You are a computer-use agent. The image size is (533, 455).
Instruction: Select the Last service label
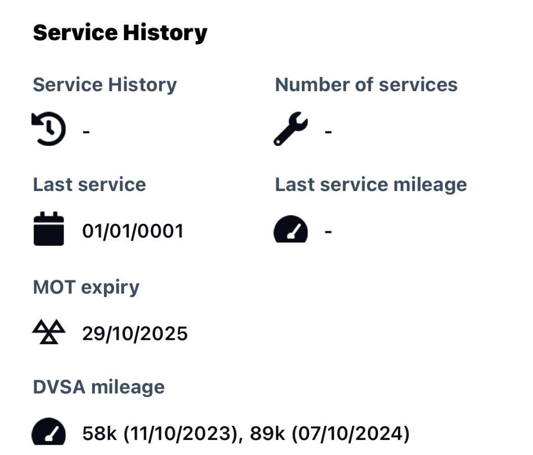click(x=90, y=185)
